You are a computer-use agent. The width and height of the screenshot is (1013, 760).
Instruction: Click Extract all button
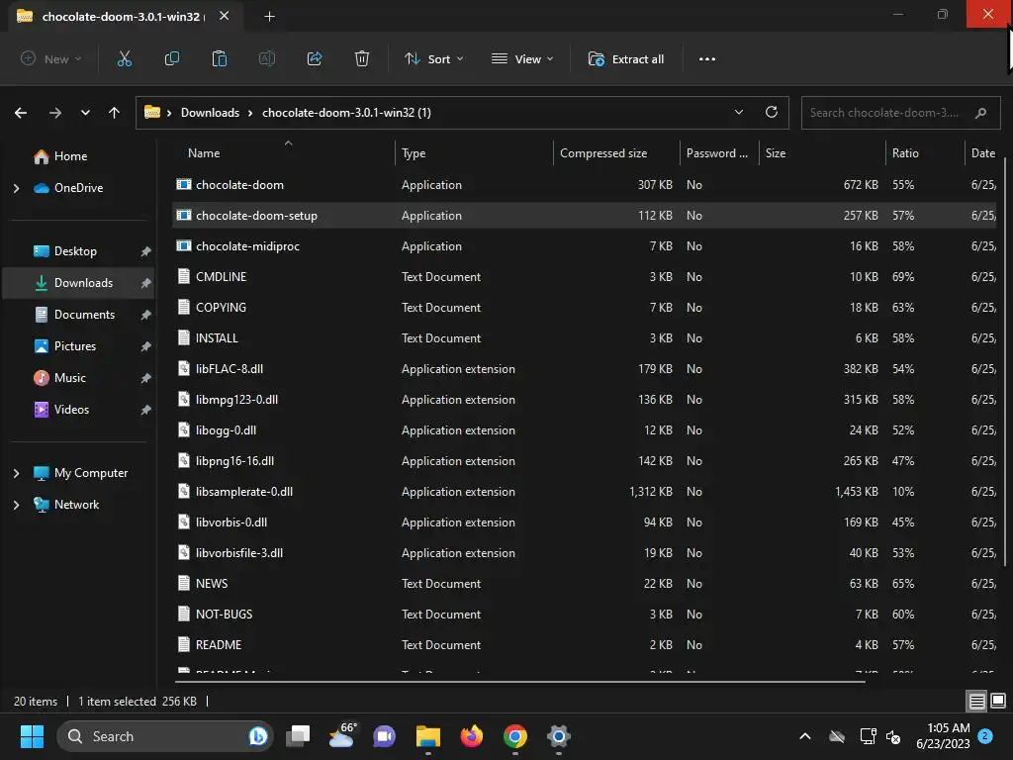point(626,58)
